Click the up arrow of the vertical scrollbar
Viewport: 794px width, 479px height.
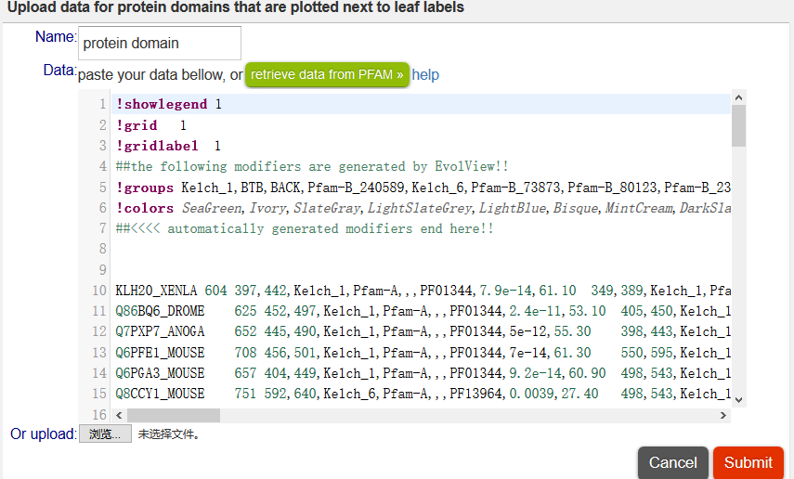pyautogui.click(x=738, y=97)
